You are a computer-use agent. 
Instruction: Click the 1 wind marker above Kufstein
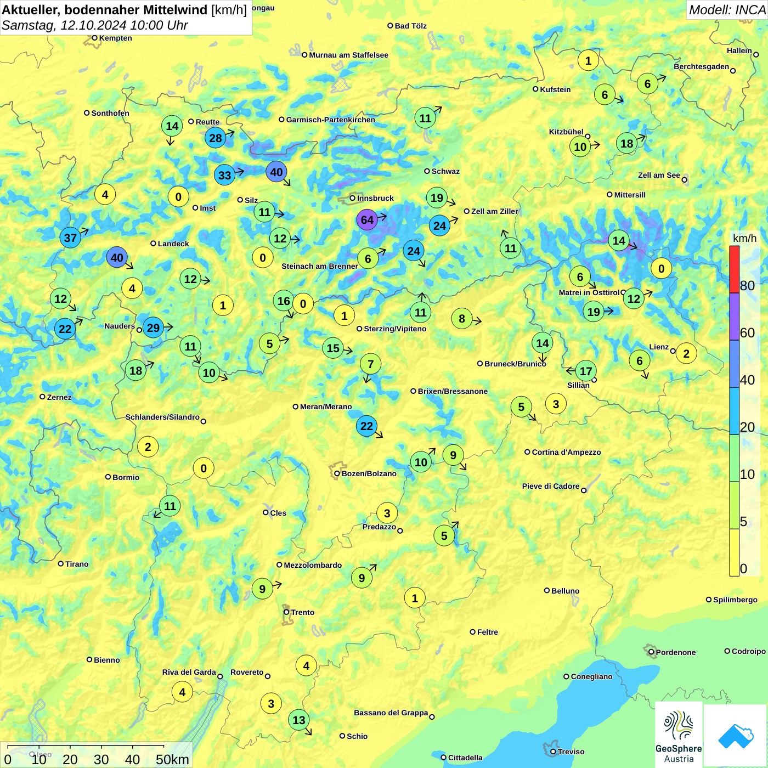pyautogui.click(x=588, y=60)
